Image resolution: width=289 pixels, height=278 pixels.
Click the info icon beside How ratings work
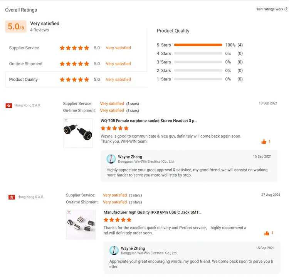[286, 9]
